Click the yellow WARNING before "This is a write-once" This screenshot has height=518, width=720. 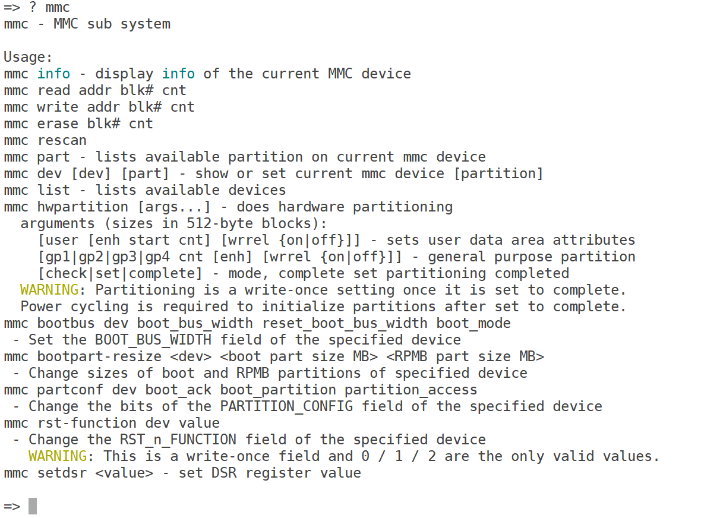(57, 456)
